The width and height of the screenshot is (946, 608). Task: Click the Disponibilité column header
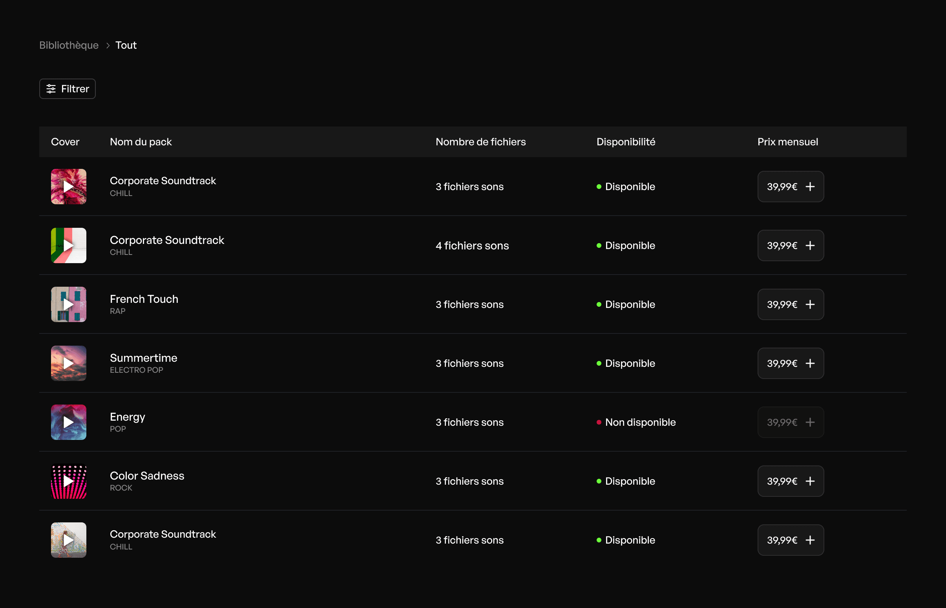coord(626,142)
